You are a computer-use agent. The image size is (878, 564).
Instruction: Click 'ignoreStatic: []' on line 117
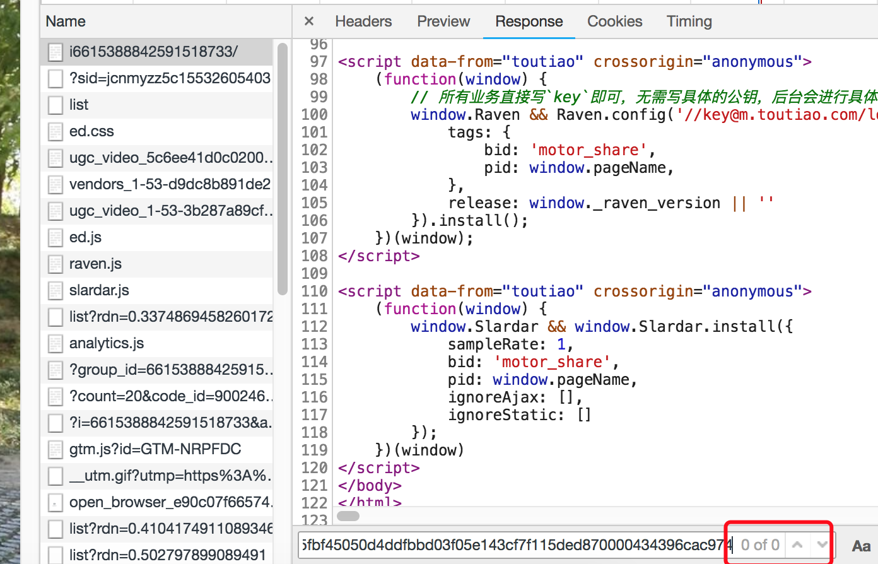click(x=520, y=415)
